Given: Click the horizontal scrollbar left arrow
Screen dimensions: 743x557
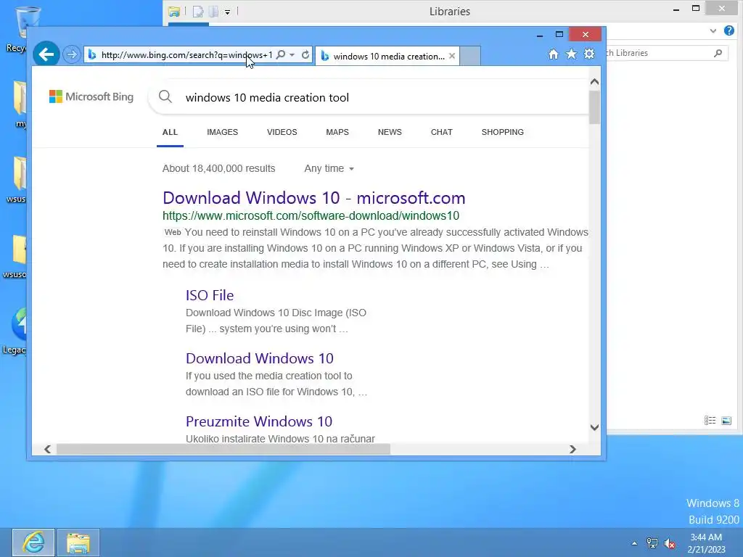Looking at the screenshot, I should [x=47, y=449].
